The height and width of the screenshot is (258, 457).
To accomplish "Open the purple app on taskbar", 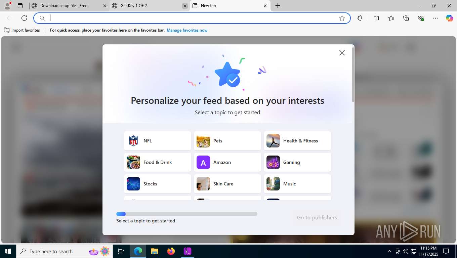I will 188,251.
